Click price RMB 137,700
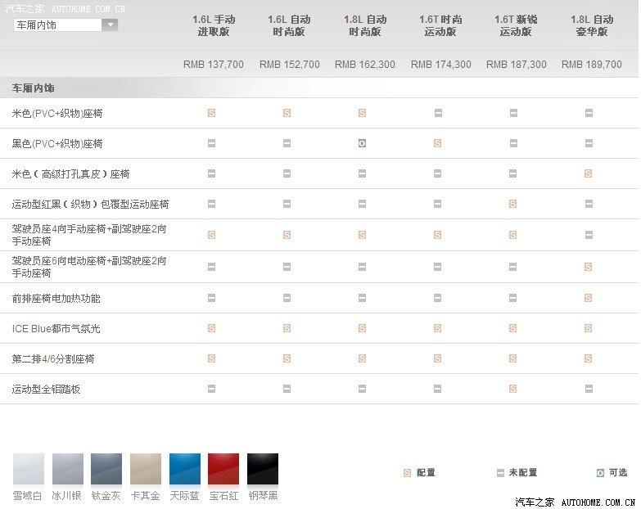The width and height of the screenshot is (641, 509). pyautogui.click(x=214, y=65)
